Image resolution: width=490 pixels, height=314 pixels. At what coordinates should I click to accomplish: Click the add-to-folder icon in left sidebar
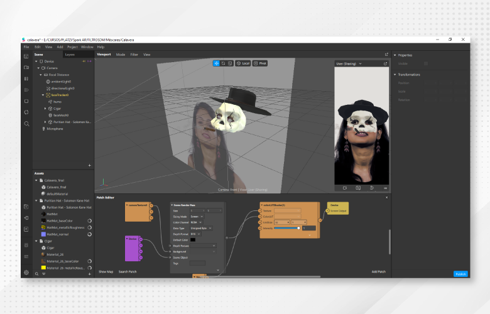click(x=26, y=207)
